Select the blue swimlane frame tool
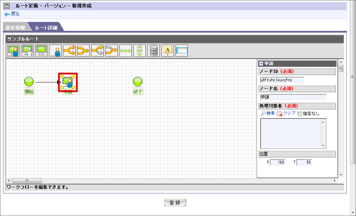This screenshot has width=356, height=216. click(x=182, y=50)
